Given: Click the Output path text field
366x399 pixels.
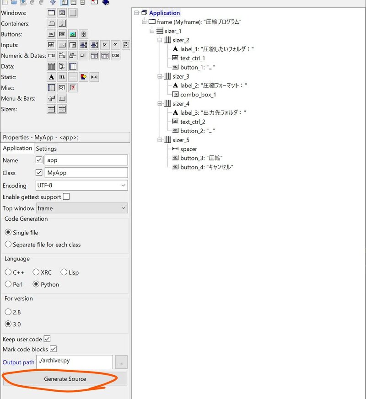Looking at the screenshot, I should [75, 362].
